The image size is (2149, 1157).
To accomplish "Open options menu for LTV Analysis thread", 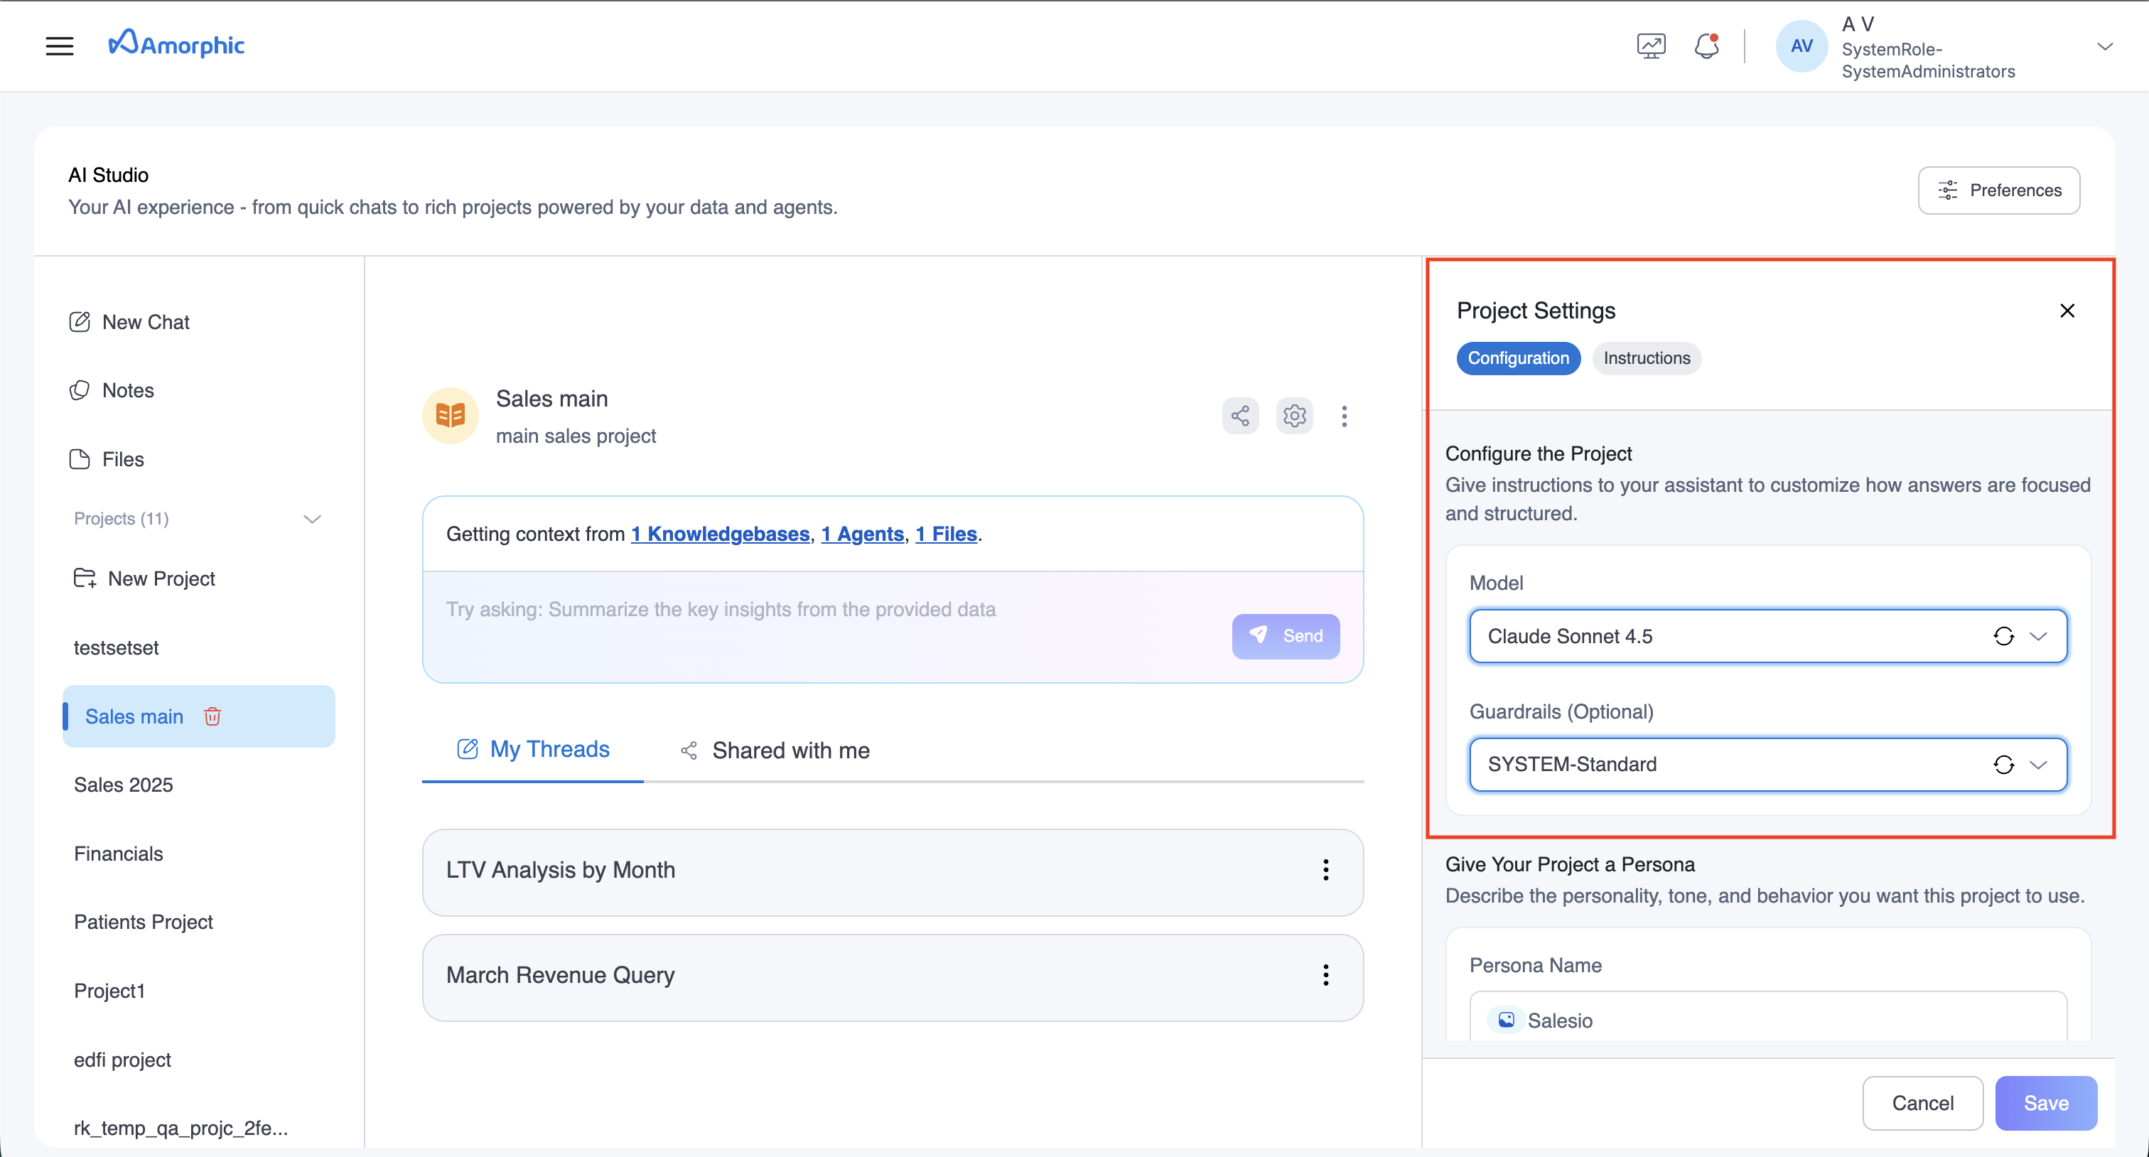I will pyautogui.click(x=1325, y=870).
